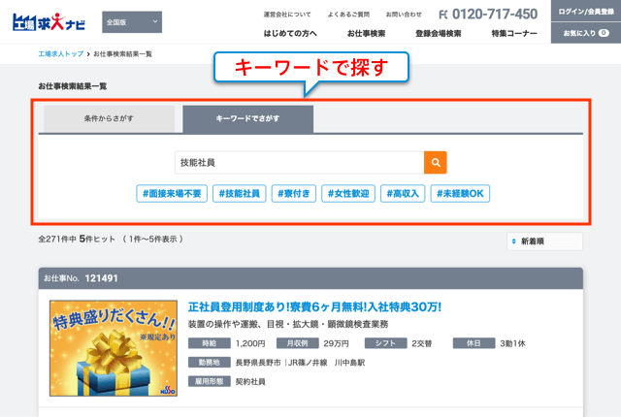Click the 工場求人トップ breadcrumb link

[61, 55]
